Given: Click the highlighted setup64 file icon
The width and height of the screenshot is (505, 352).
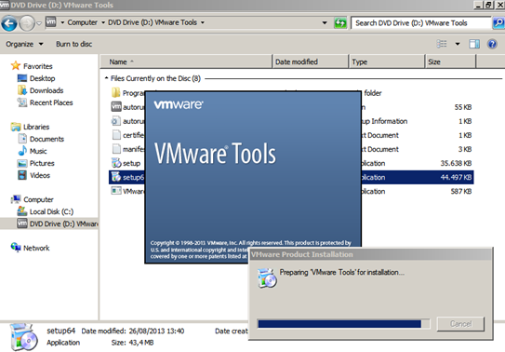Looking at the screenshot, I should pos(116,177).
